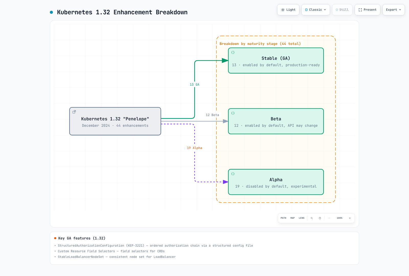
Task: Click the code icon on the Alpha node
Action: click(233, 174)
